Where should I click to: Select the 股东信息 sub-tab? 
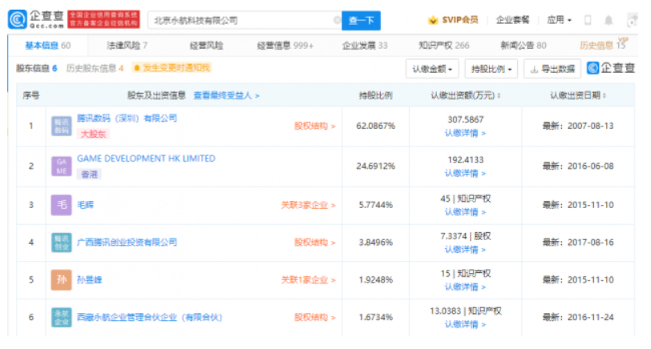pyautogui.click(x=37, y=68)
